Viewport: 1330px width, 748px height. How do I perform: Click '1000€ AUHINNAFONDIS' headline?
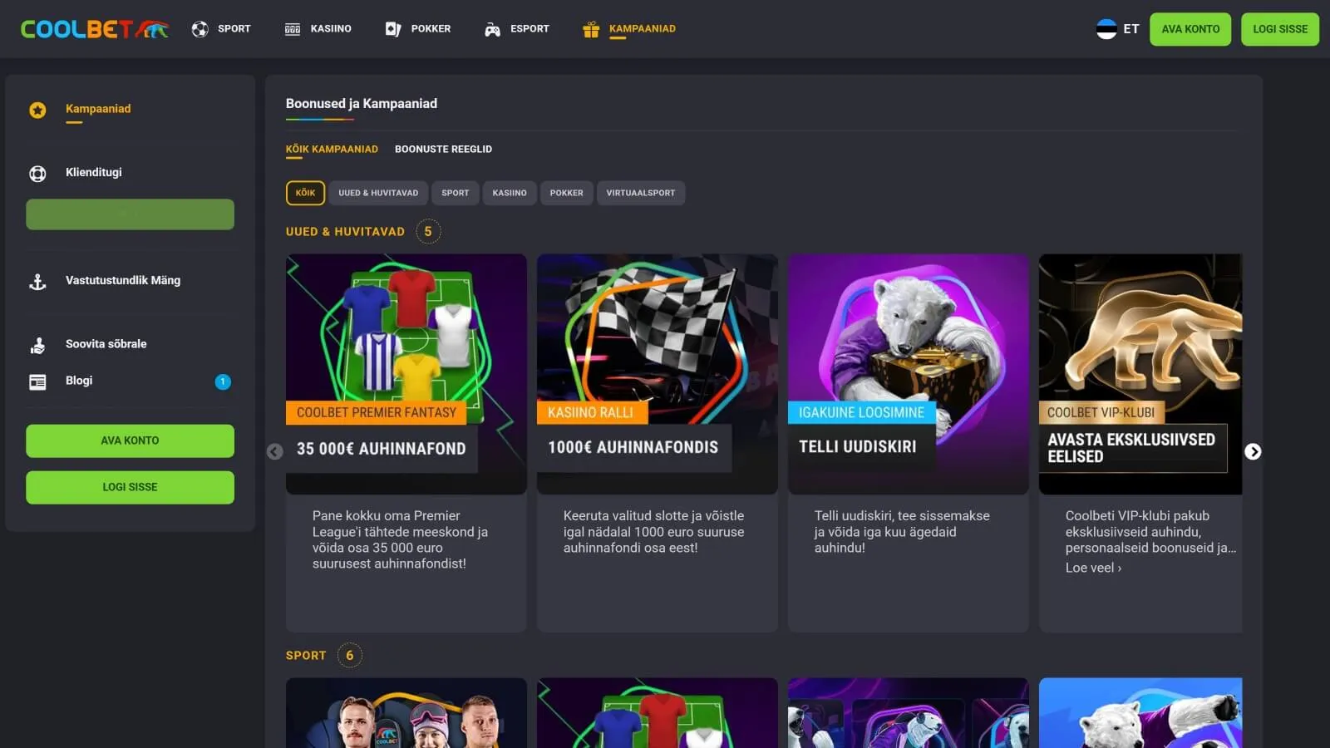pyautogui.click(x=633, y=447)
